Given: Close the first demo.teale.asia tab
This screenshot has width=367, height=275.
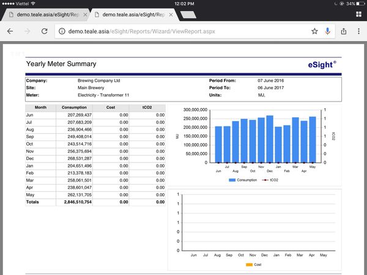Looking at the screenshot, I should (85, 15).
